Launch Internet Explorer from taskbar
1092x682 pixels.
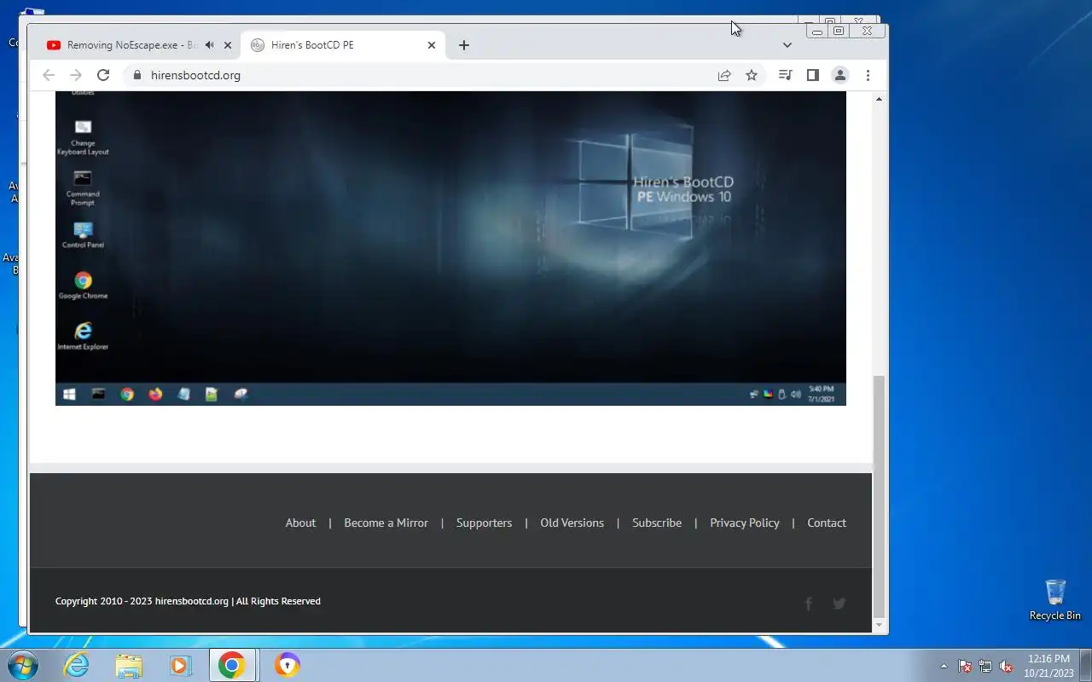[77, 665]
